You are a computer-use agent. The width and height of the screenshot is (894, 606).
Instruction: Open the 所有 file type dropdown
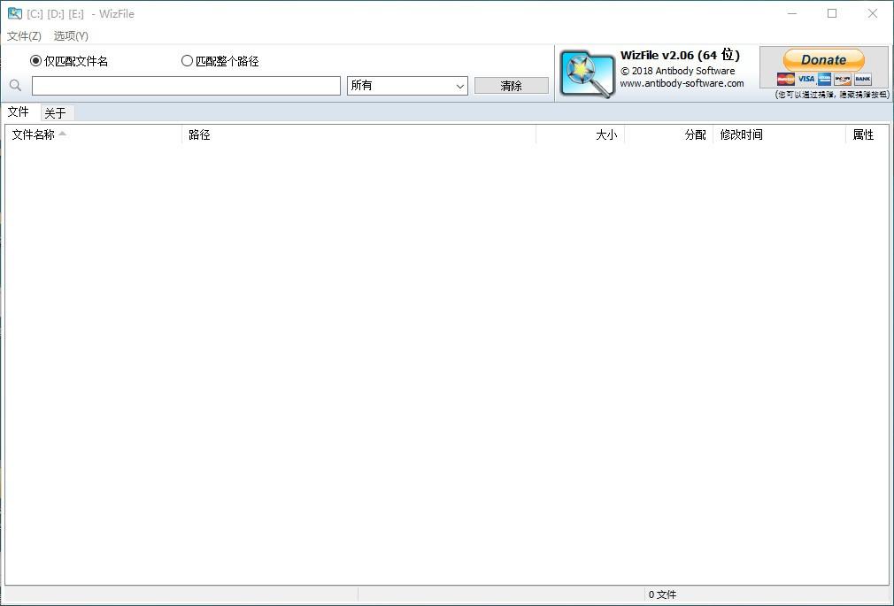(407, 86)
